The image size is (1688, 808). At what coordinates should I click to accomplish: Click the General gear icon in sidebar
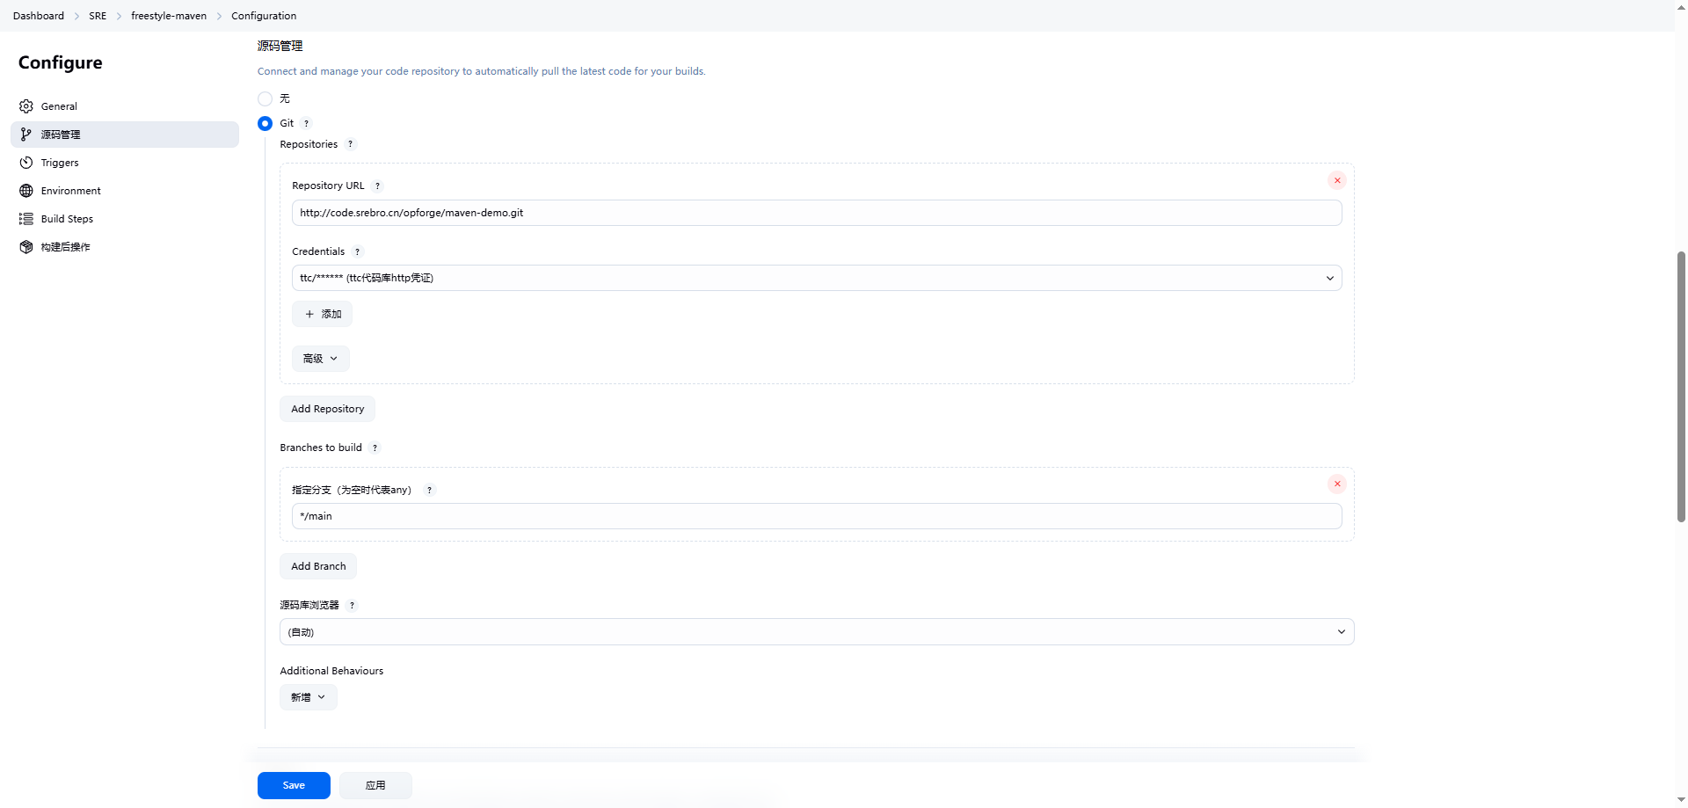tap(26, 106)
